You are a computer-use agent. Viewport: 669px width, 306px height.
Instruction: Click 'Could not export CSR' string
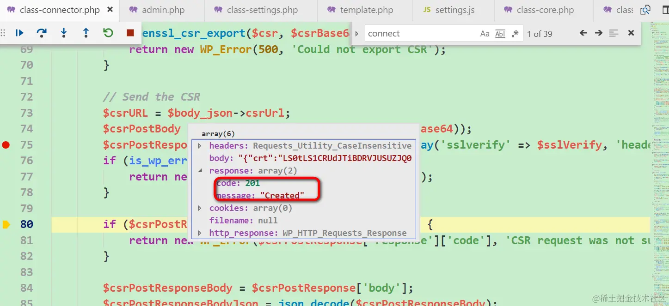[x=362, y=49]
